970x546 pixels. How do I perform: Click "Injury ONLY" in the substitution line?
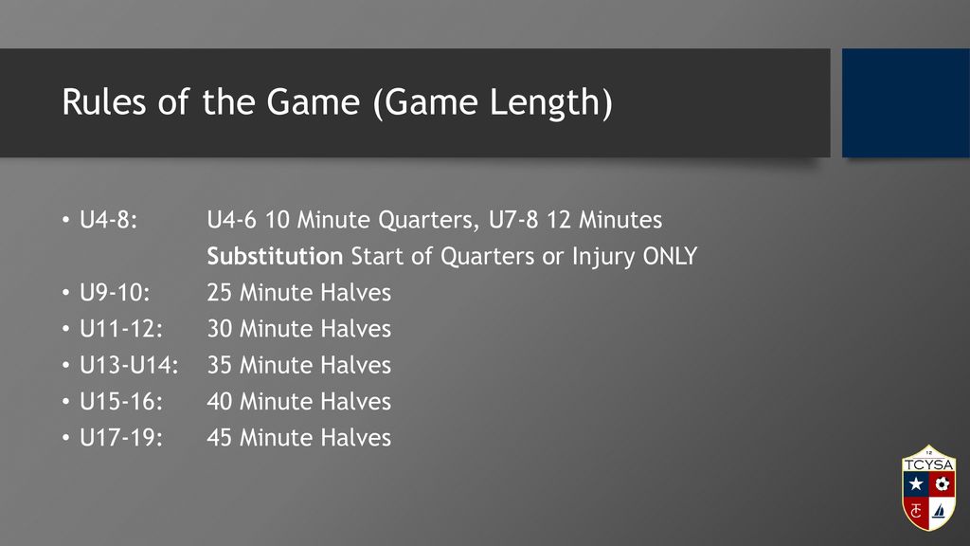click(x=635, y=257)
